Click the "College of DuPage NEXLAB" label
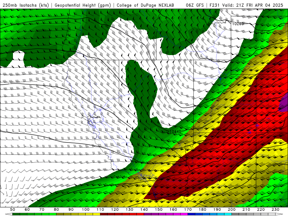 145,5
